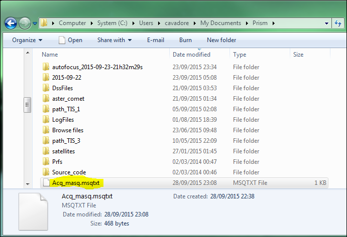This screenshot has width=347, height=237.
Task: Select the autofocus_2015-09-23-21h32m29s folder icon
Action: (46, 67)
